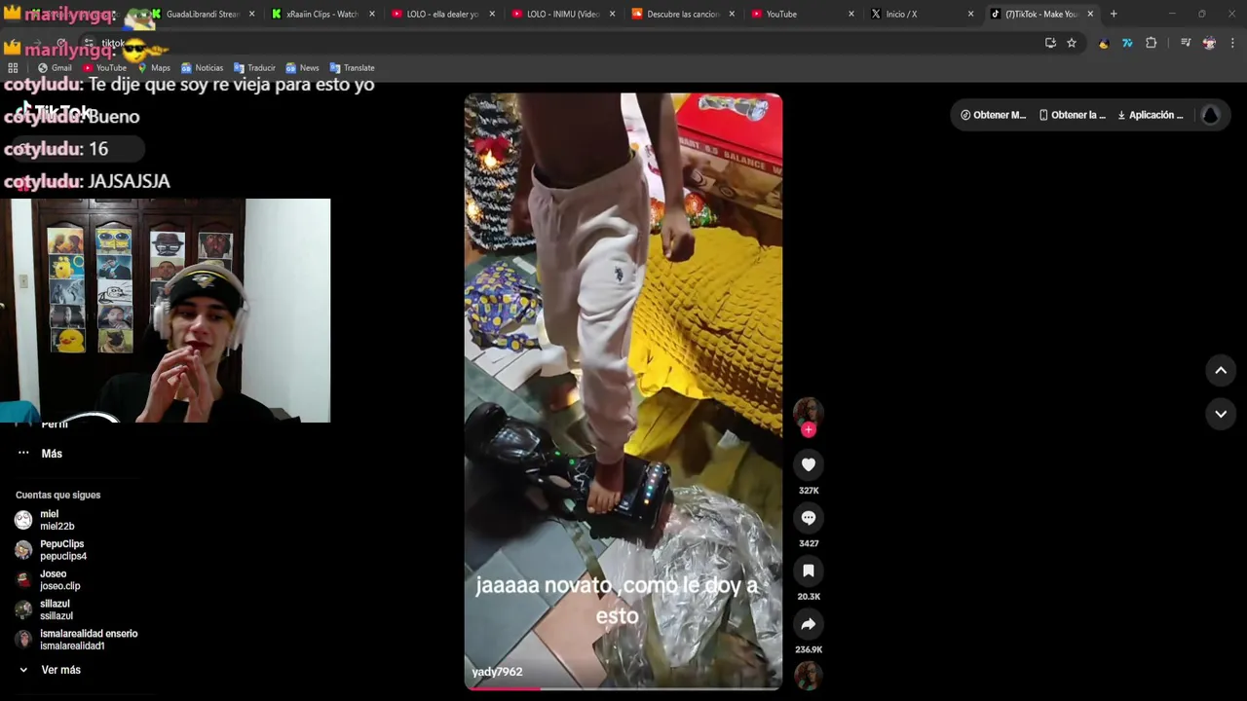The image size is (1247, 701).
Task: Click blue translate extension icon
Action: [1127, 43]
